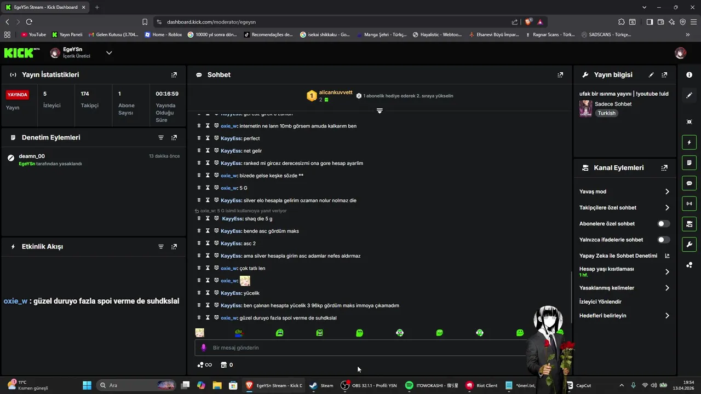
Task: Open the shop icon showing 0 below chat
Action: point(227,365)
